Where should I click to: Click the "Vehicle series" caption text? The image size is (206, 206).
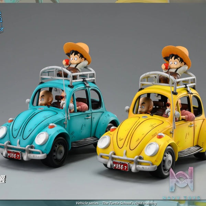87,203
